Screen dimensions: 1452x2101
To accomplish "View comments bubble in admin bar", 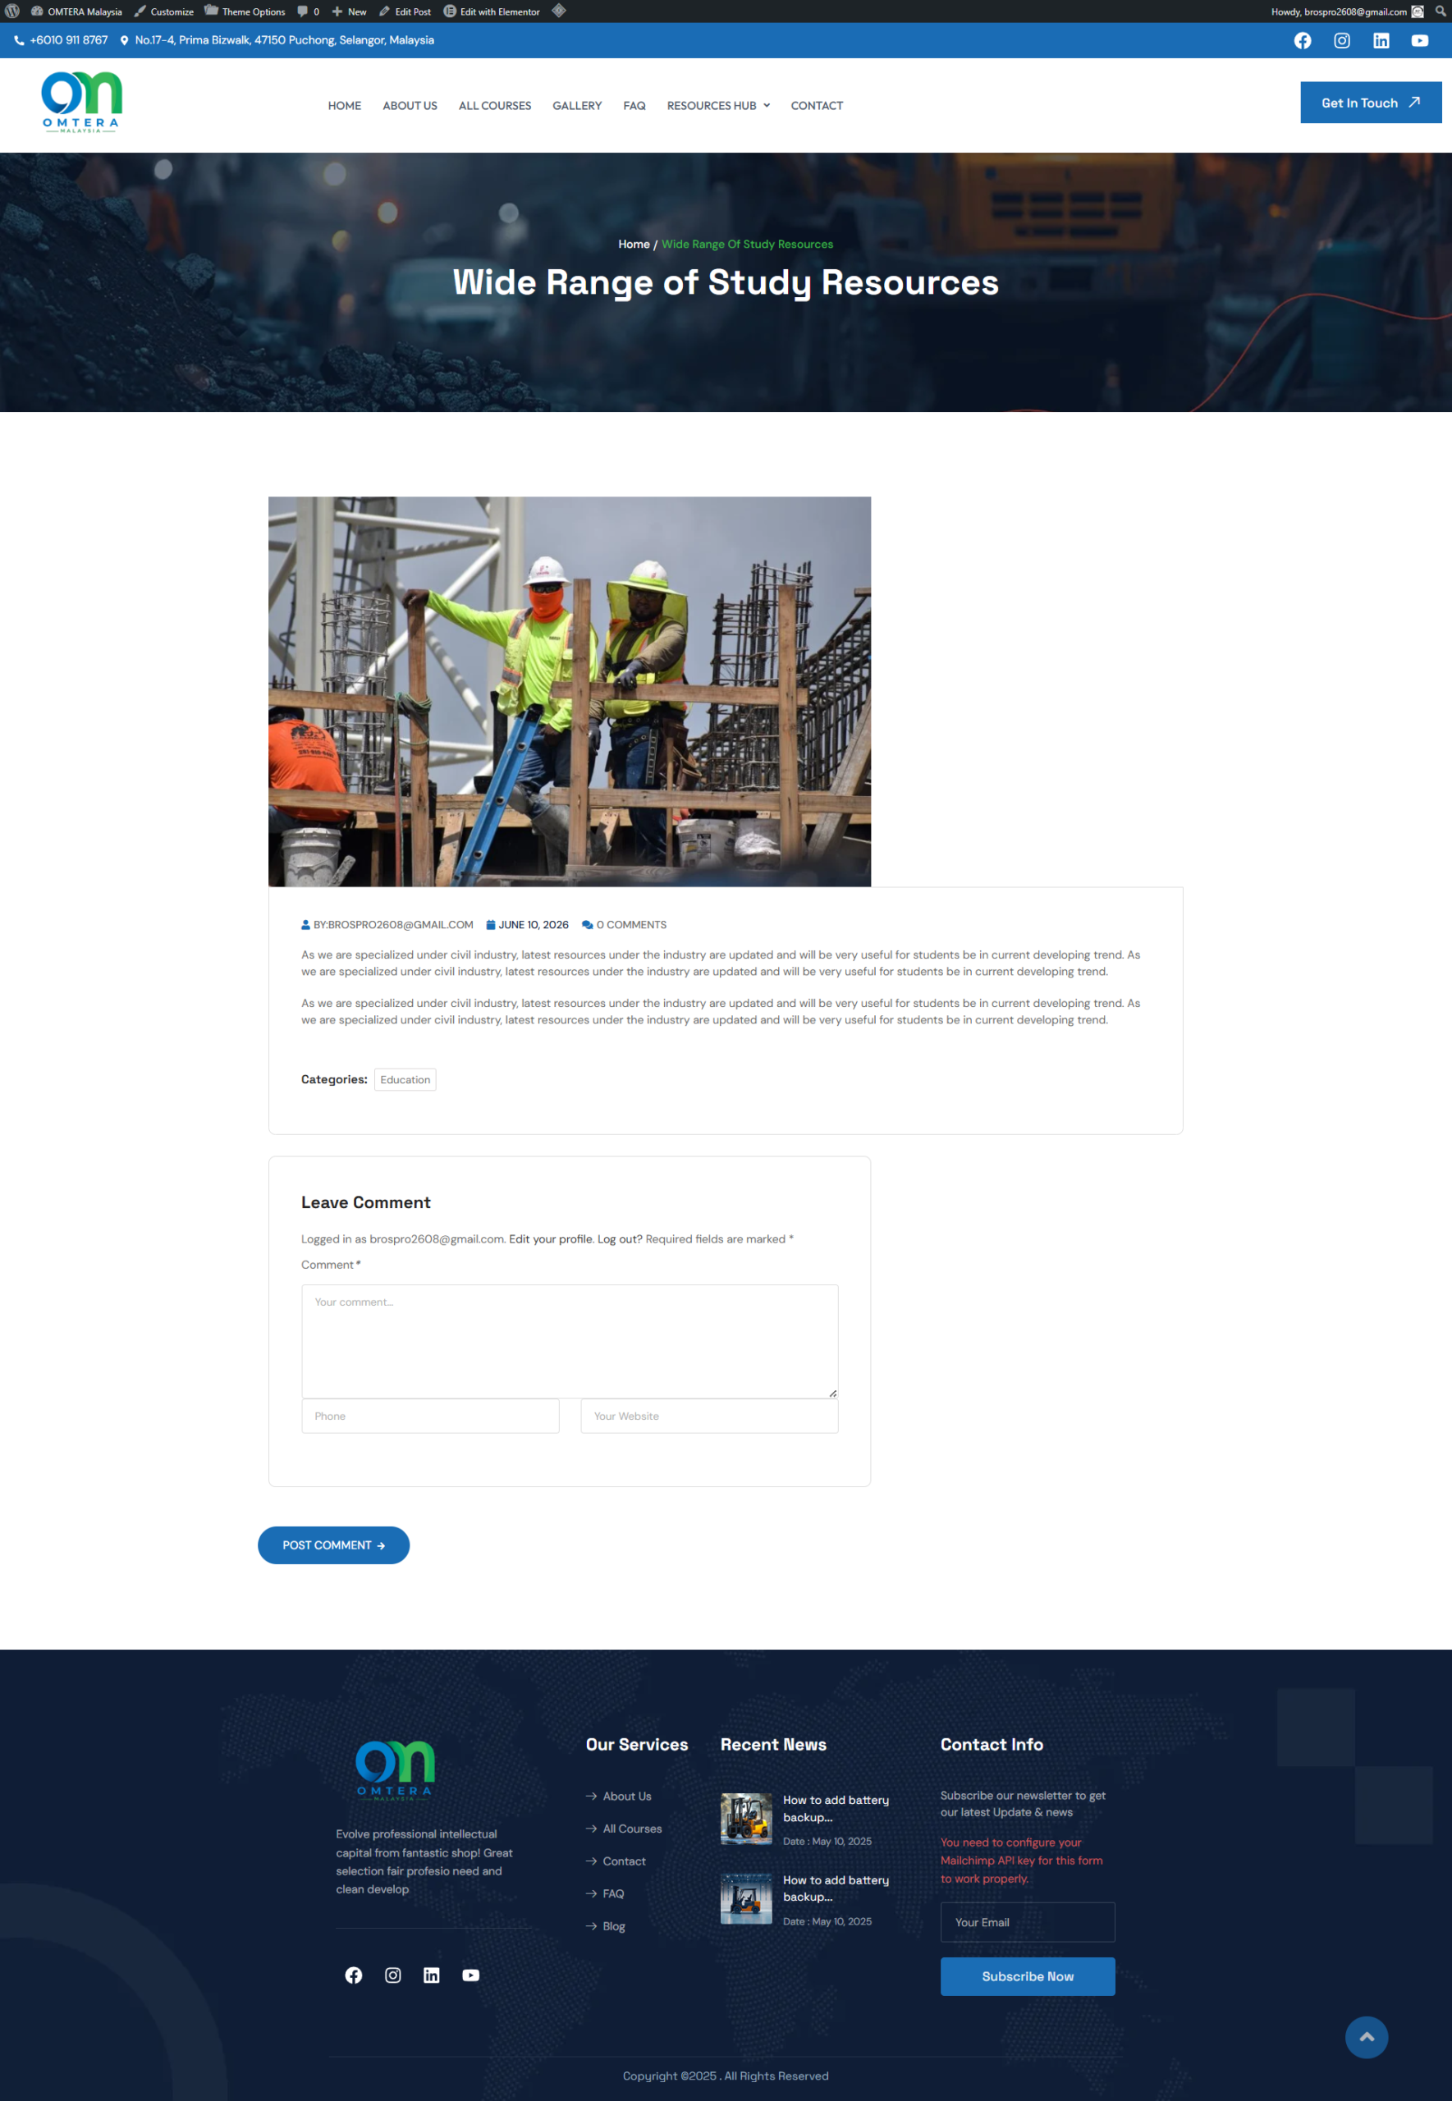I will tap(309, 11).
